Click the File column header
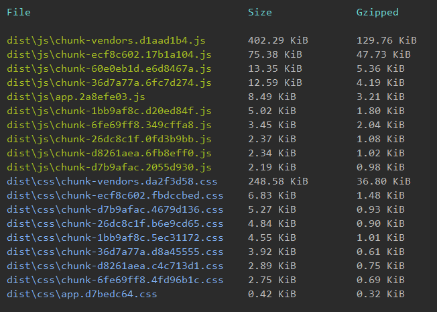 point(19,12)
